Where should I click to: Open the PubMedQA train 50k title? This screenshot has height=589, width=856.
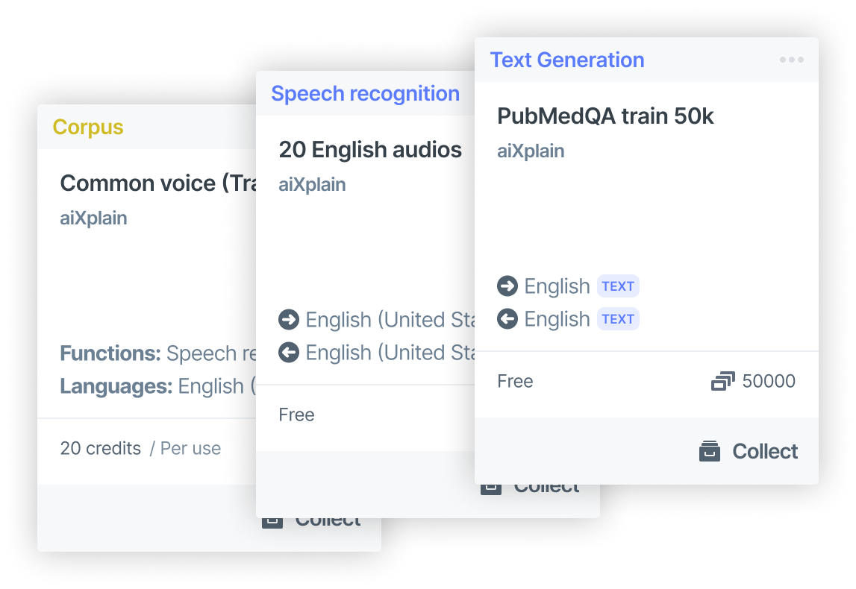(x=605, y=116)
